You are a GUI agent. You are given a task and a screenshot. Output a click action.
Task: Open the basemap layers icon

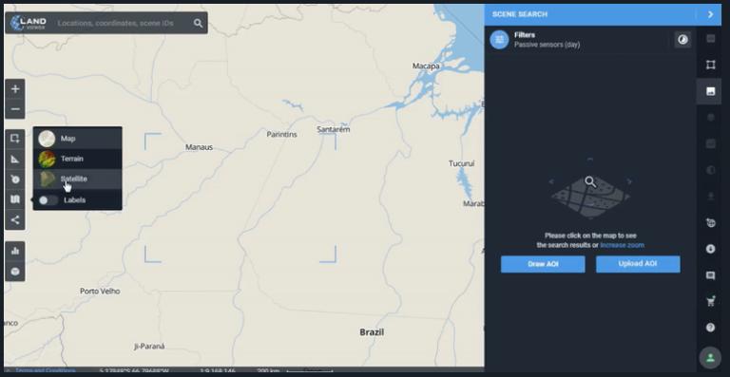pyautogui.click(x=15, y=199)
